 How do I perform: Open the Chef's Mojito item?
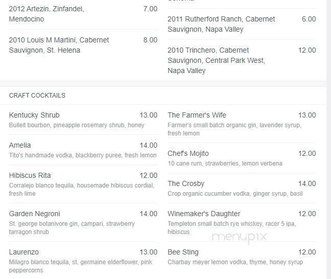pos(188,153)
